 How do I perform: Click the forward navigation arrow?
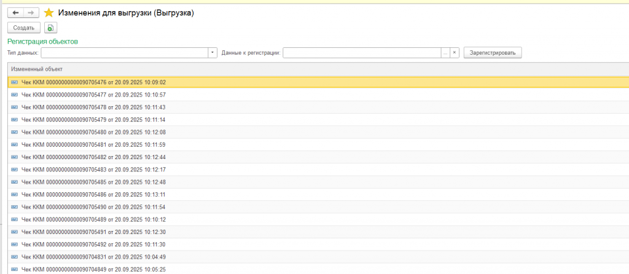[x=31, y=13]
